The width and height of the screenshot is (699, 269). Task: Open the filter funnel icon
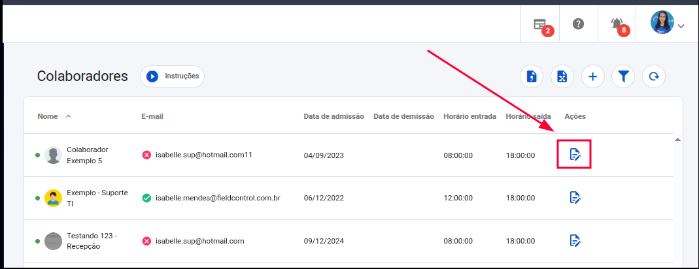(623, 77)
